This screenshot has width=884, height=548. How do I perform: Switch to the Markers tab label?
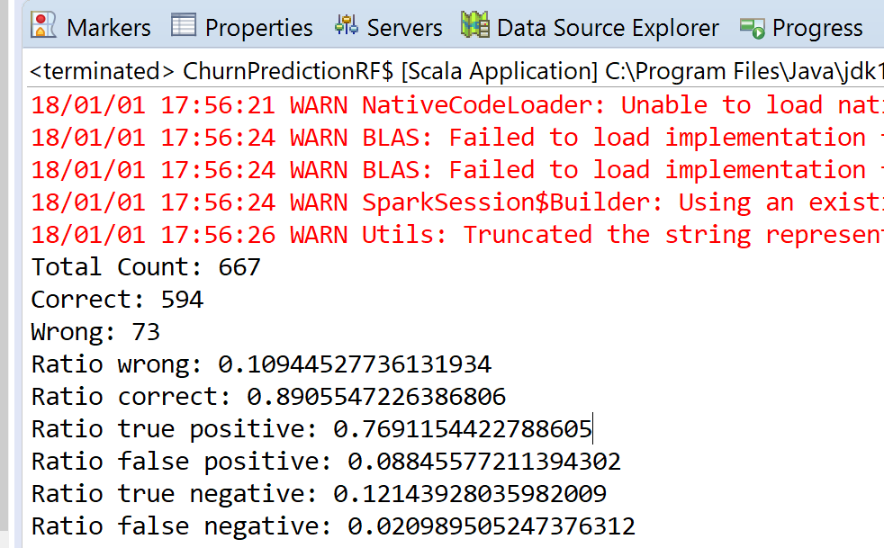[109, 28]
